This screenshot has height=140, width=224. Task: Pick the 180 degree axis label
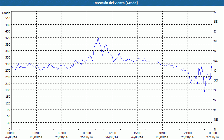coord(8,90)
